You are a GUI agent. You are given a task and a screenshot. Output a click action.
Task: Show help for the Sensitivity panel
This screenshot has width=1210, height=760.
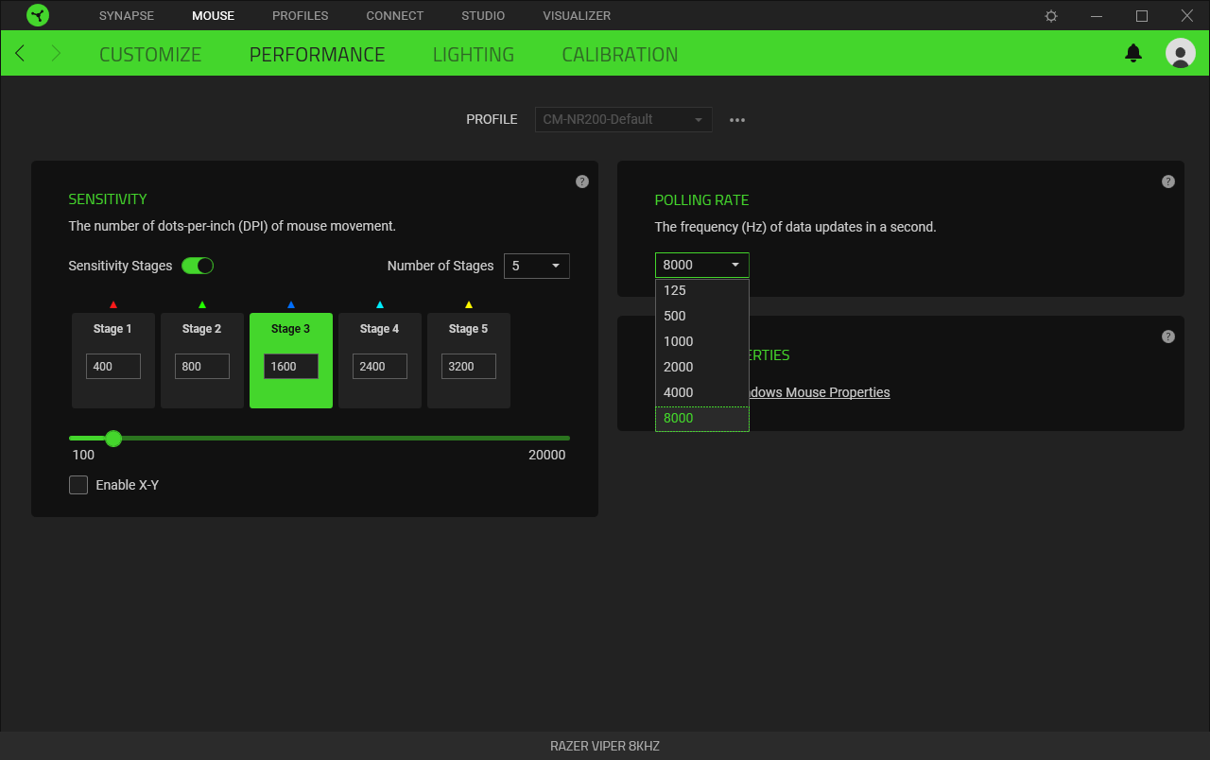[x=582, y=181]
